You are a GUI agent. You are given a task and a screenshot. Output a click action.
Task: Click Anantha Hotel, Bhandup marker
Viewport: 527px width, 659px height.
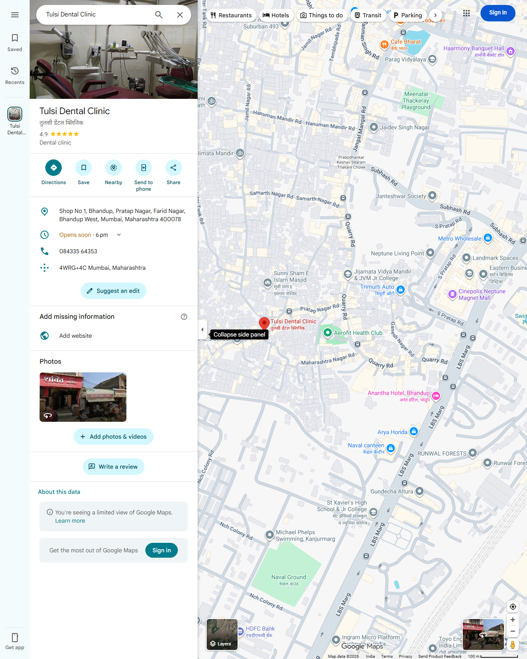436,396
